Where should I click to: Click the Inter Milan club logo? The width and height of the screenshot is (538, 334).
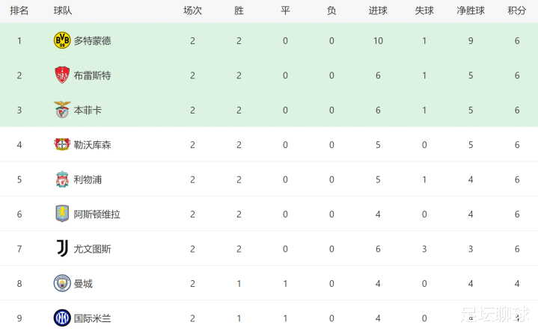tap(62, 318)
